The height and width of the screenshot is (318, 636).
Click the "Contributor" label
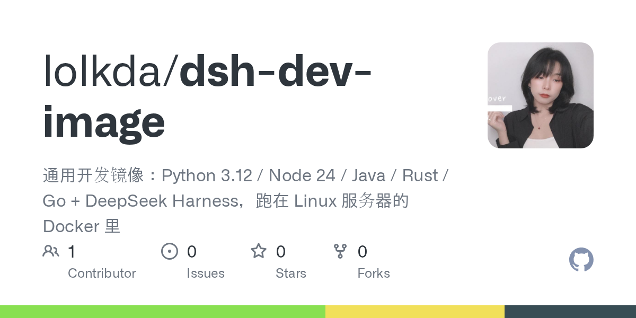(x=102, y=273)
